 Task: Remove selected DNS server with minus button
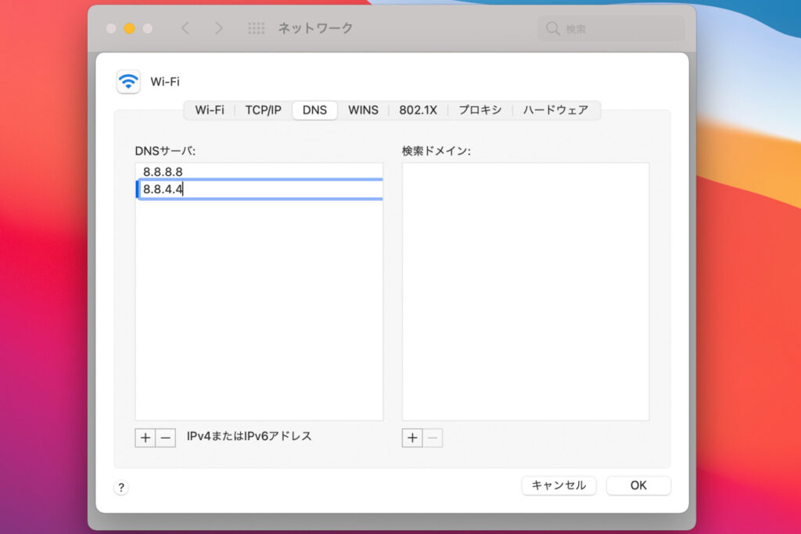(x=166, y=438)
